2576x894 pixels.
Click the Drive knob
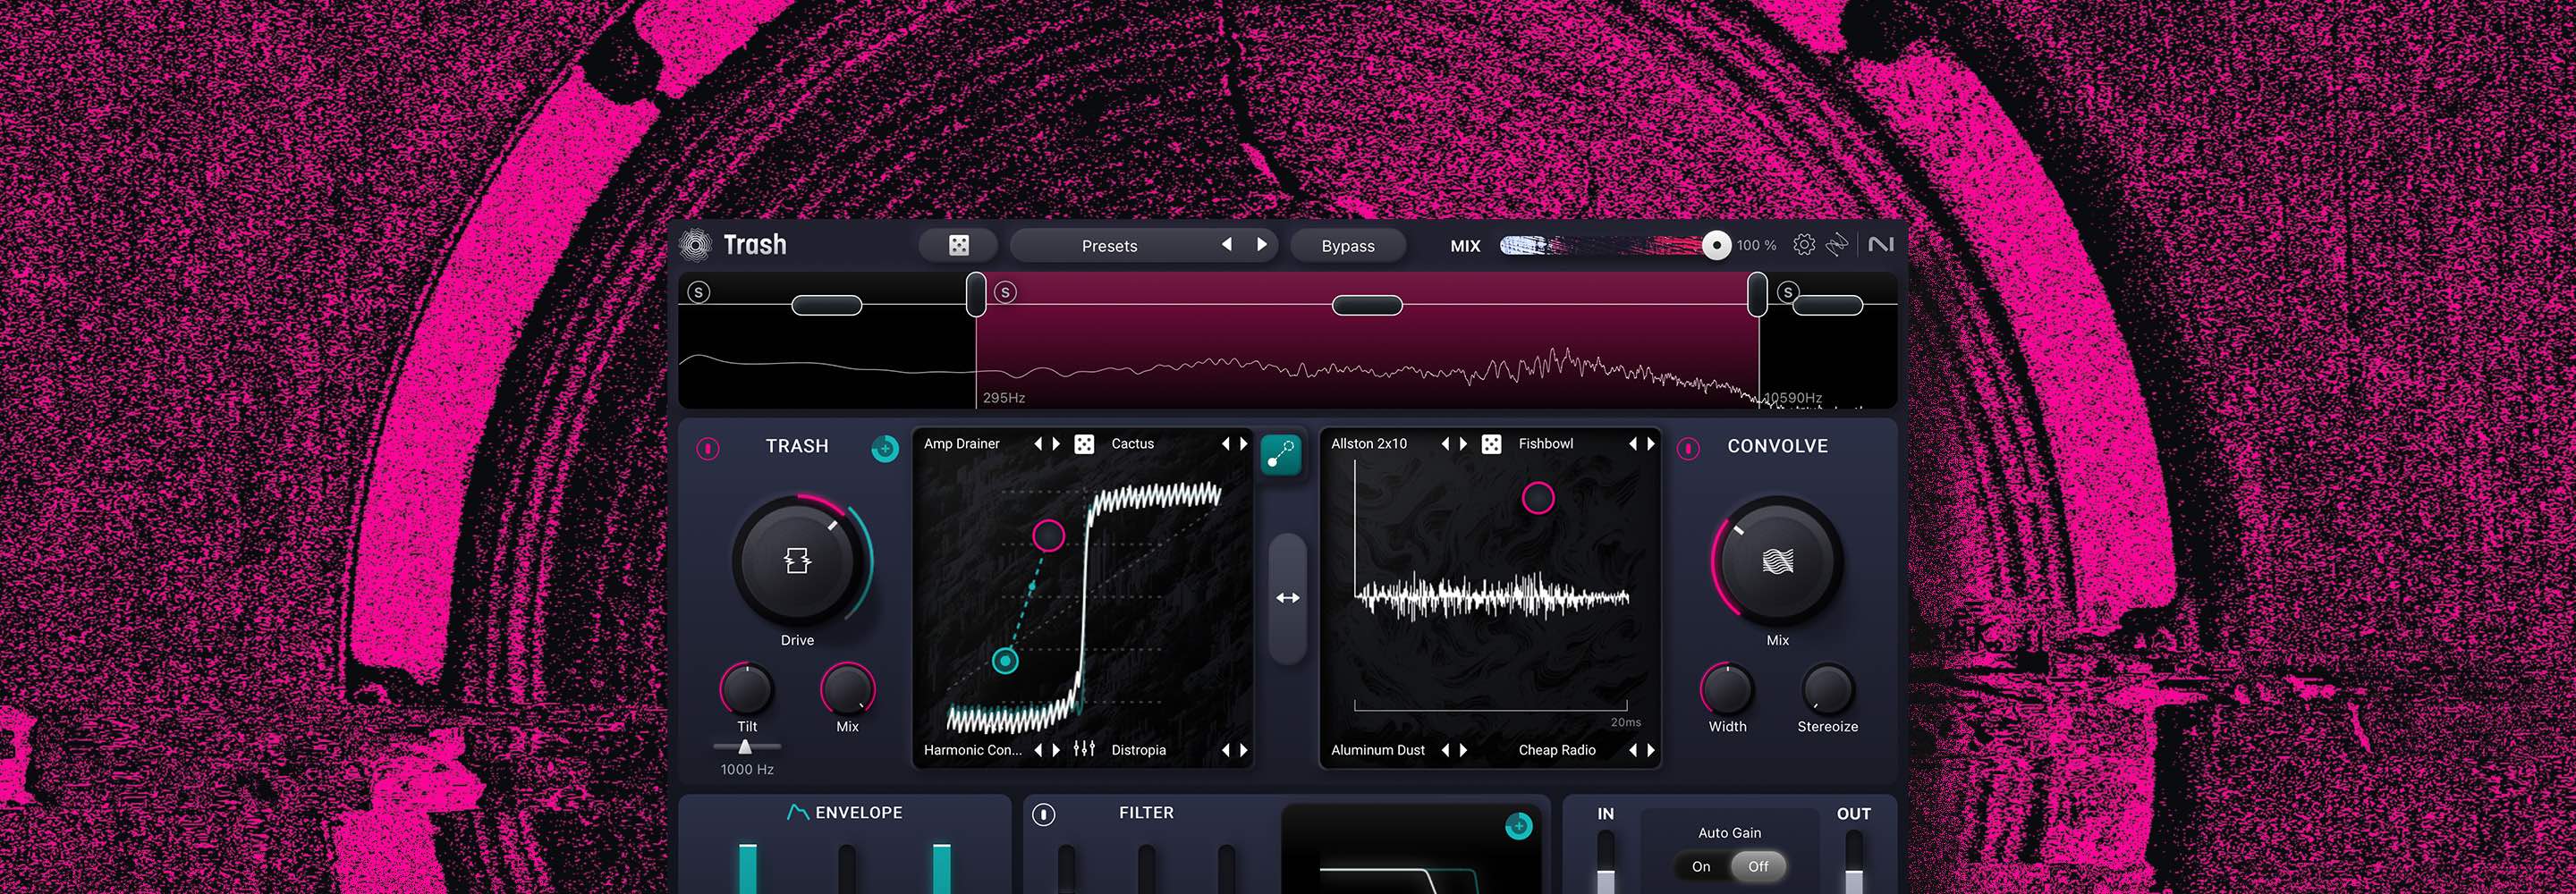[x=797, y=561]
